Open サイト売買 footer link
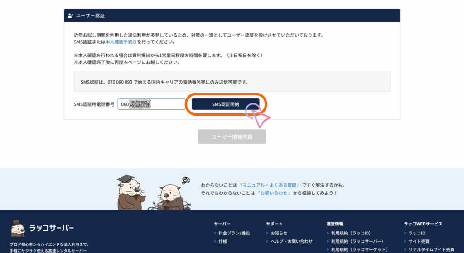The image size is (464, 253). [418, 242]
